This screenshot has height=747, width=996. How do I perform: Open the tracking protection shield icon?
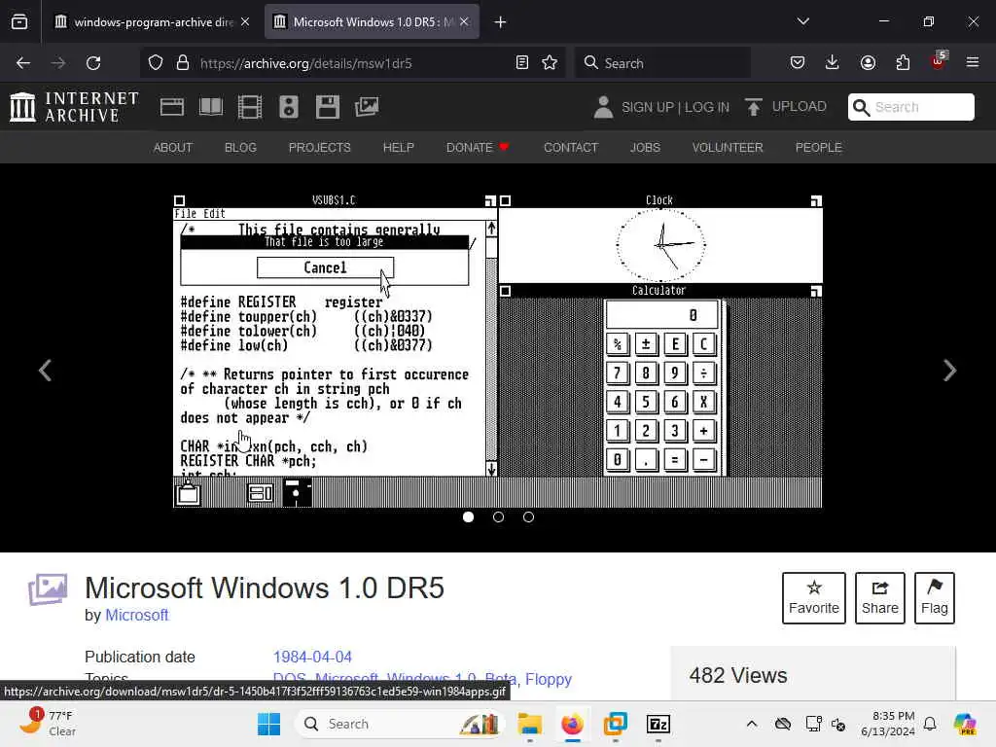pos(156,63)
